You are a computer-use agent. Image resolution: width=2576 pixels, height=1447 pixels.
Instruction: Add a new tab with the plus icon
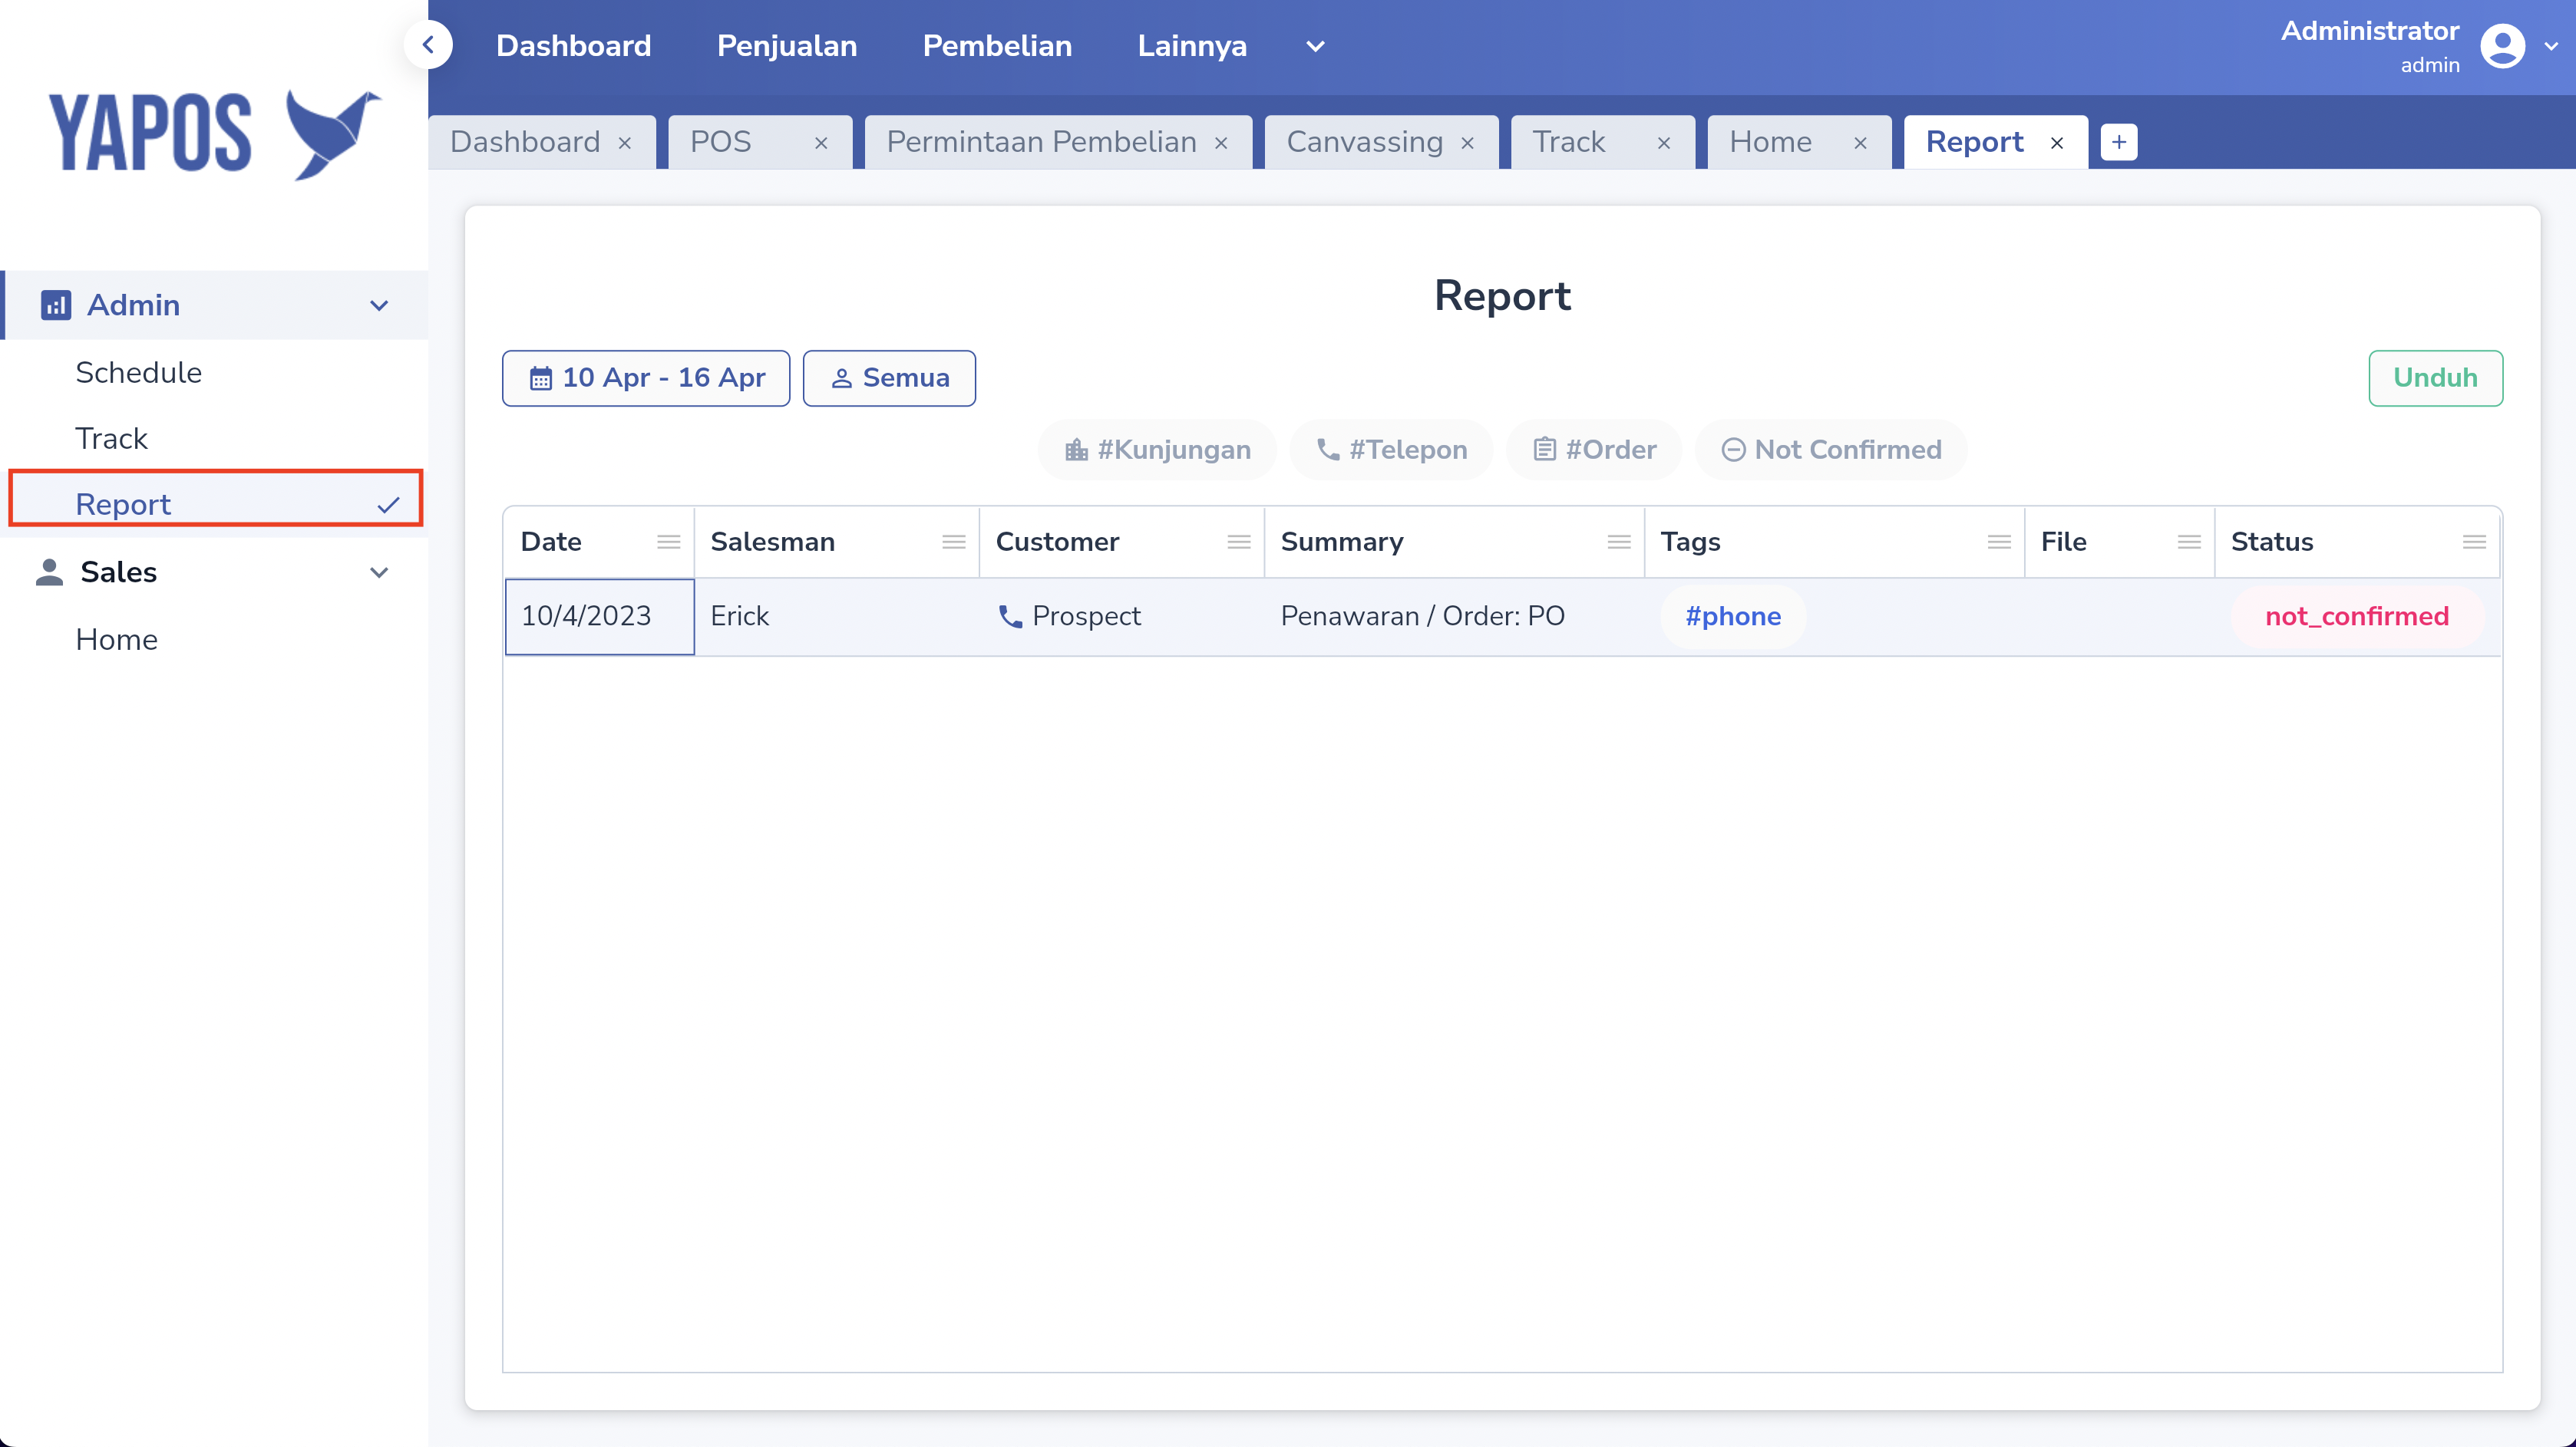[x=2119, y=142]
